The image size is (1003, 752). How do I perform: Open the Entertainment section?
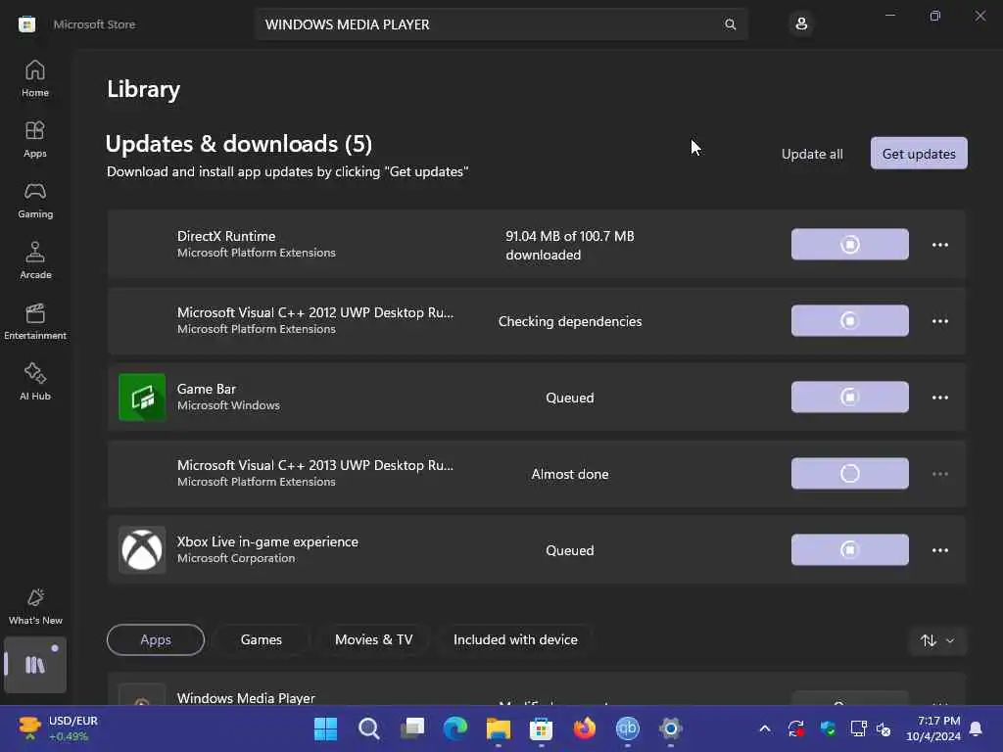35,321
